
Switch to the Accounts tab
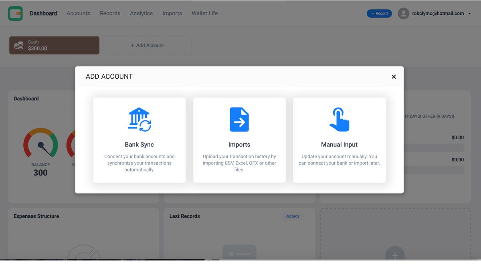[78, 13]
